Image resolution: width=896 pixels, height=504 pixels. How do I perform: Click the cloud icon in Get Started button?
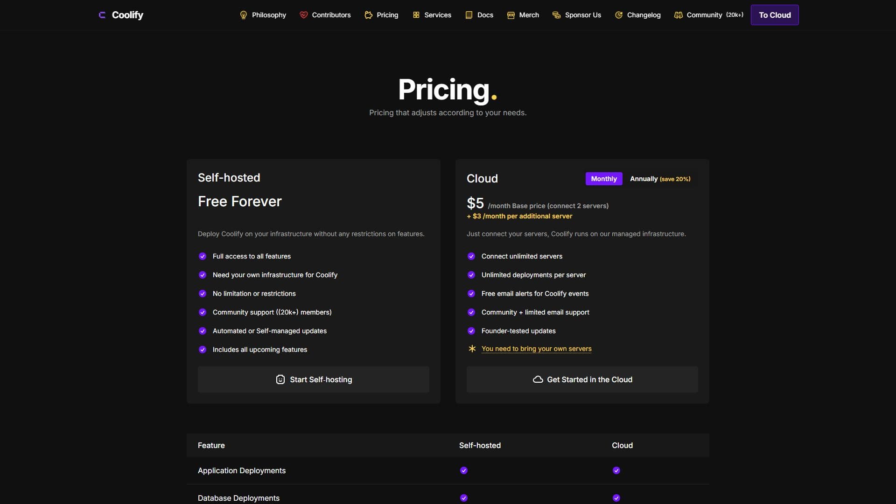coord(538,379)
